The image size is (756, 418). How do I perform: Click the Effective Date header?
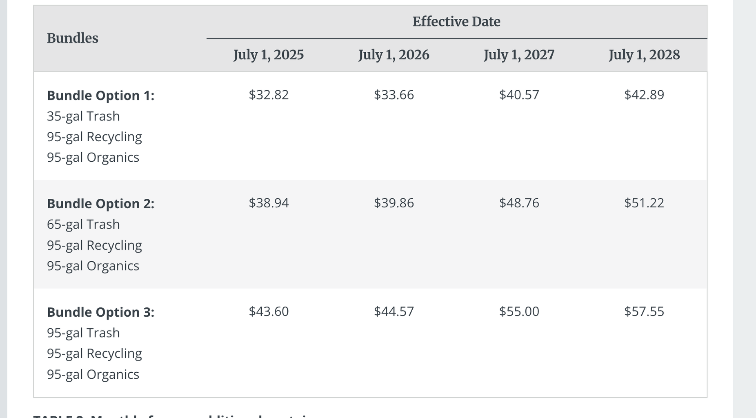456,21
